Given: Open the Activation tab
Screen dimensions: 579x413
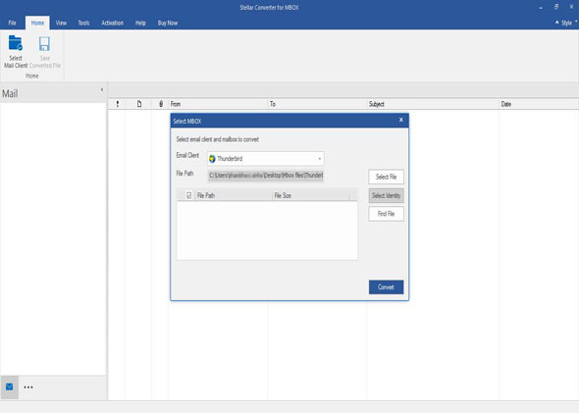Looking at the screenshot, I should 112,23.
